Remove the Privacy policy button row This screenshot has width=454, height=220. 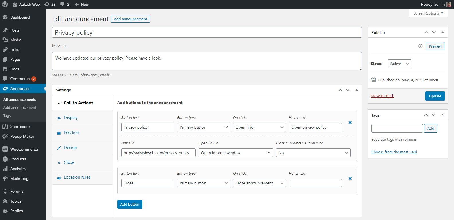click(350, 123)
